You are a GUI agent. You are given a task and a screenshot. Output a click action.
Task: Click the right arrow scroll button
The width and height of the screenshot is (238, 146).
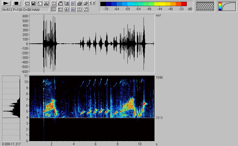tap(94, 3)
